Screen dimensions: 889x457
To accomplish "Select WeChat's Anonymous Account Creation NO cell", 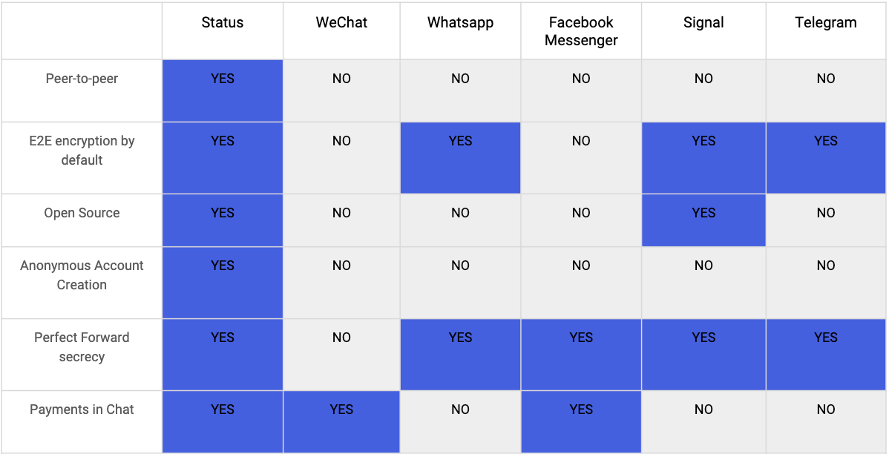I will (341, 283).
